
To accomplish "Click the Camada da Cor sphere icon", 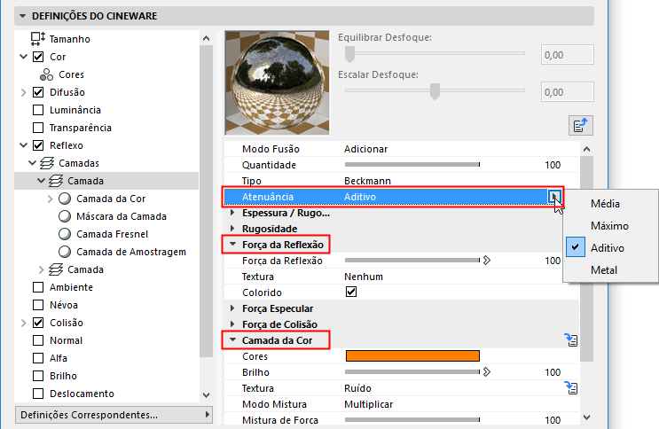I will tap(65, 199).
